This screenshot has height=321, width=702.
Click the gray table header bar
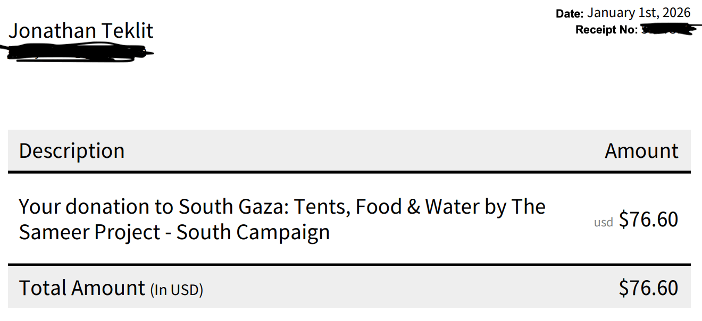pos(349,150)
